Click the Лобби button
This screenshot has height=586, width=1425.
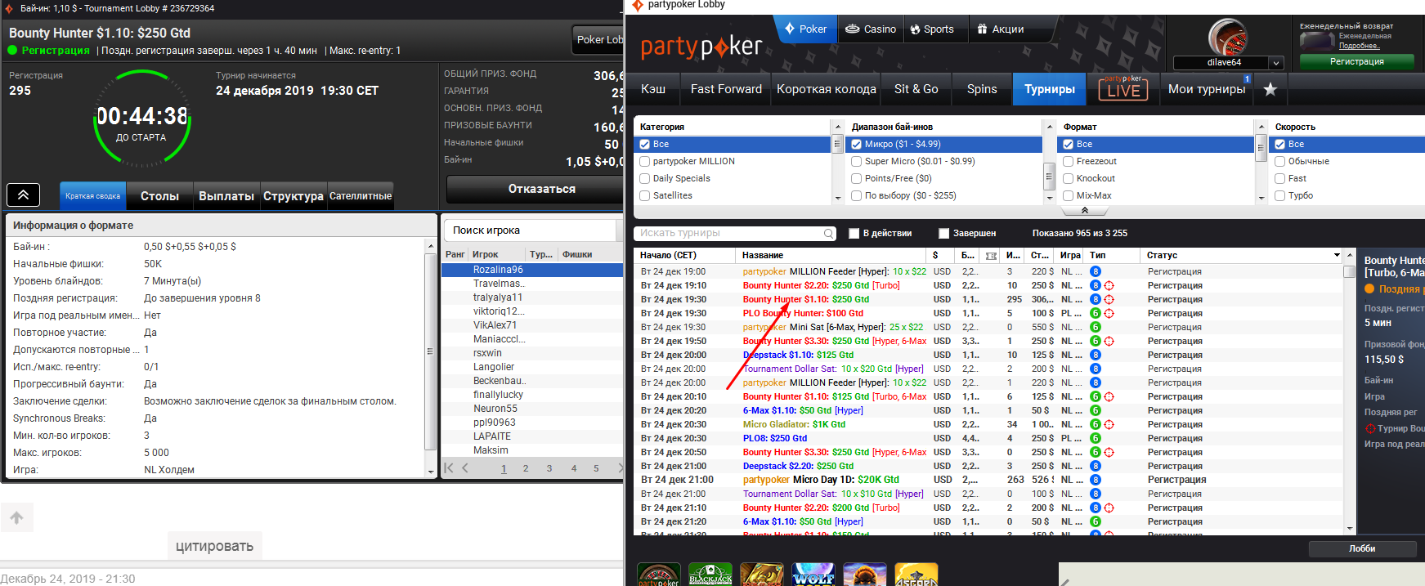point(1362,548)
